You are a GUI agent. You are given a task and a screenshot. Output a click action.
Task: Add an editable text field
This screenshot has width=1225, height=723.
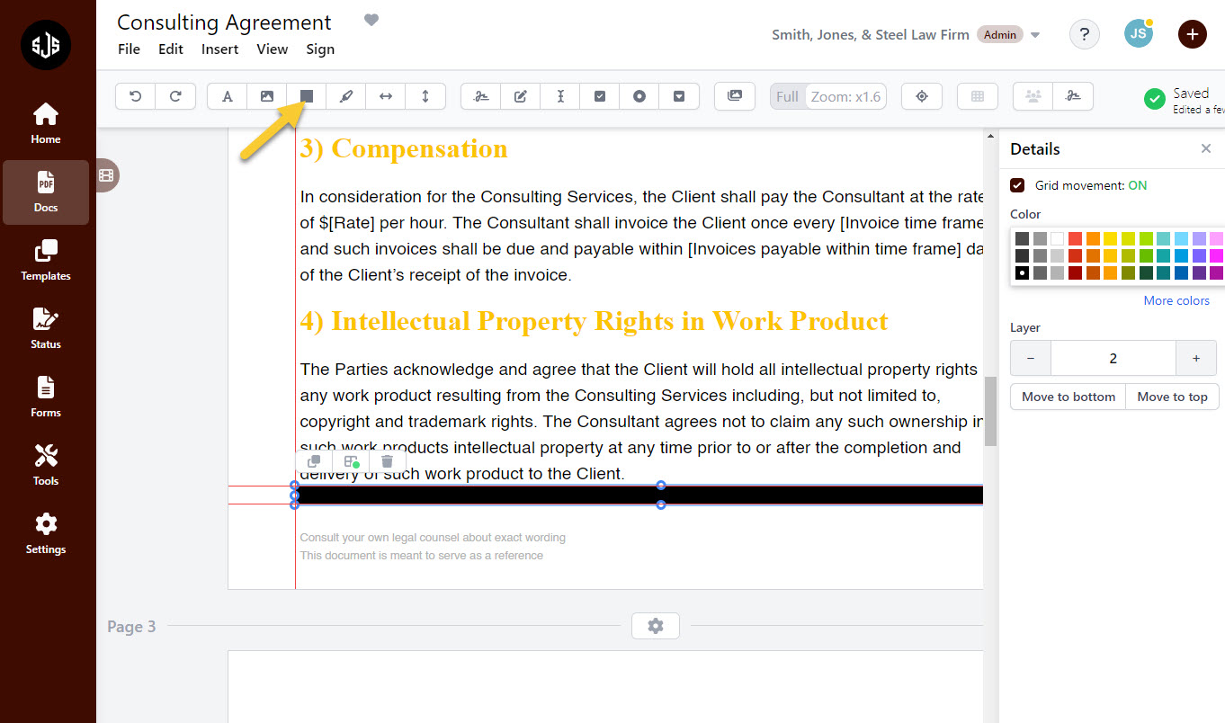point(521,96)
